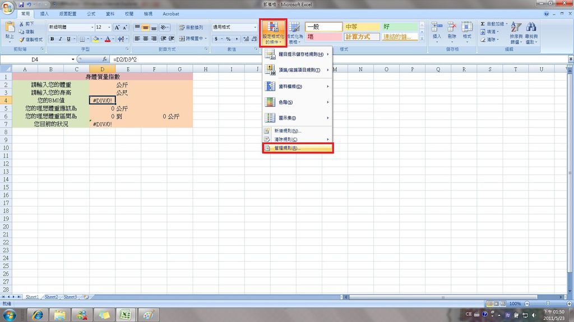Open the Highlight Cells Rules (醒目提示儲存格規則) submenu
The image size is (574, 322).
point(297,54)
